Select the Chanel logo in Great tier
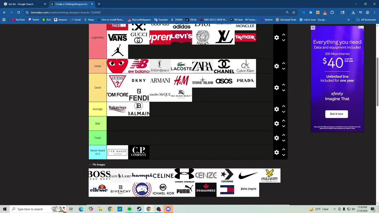The image size is (379, 213). pos(224,66)
